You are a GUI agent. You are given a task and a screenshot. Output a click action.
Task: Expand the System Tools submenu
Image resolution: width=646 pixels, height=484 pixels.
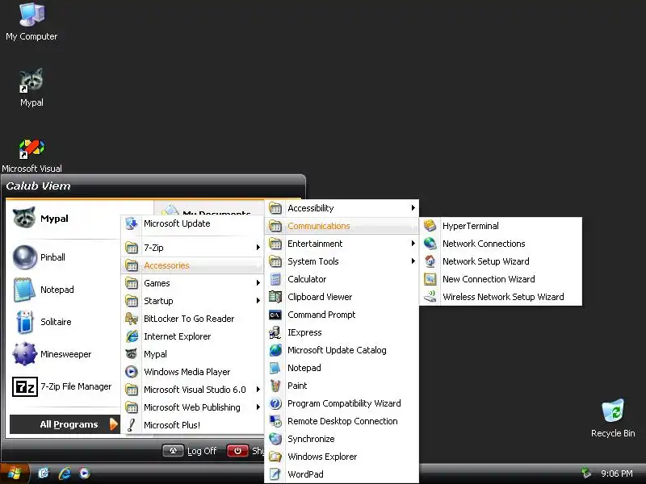(342, 261)
